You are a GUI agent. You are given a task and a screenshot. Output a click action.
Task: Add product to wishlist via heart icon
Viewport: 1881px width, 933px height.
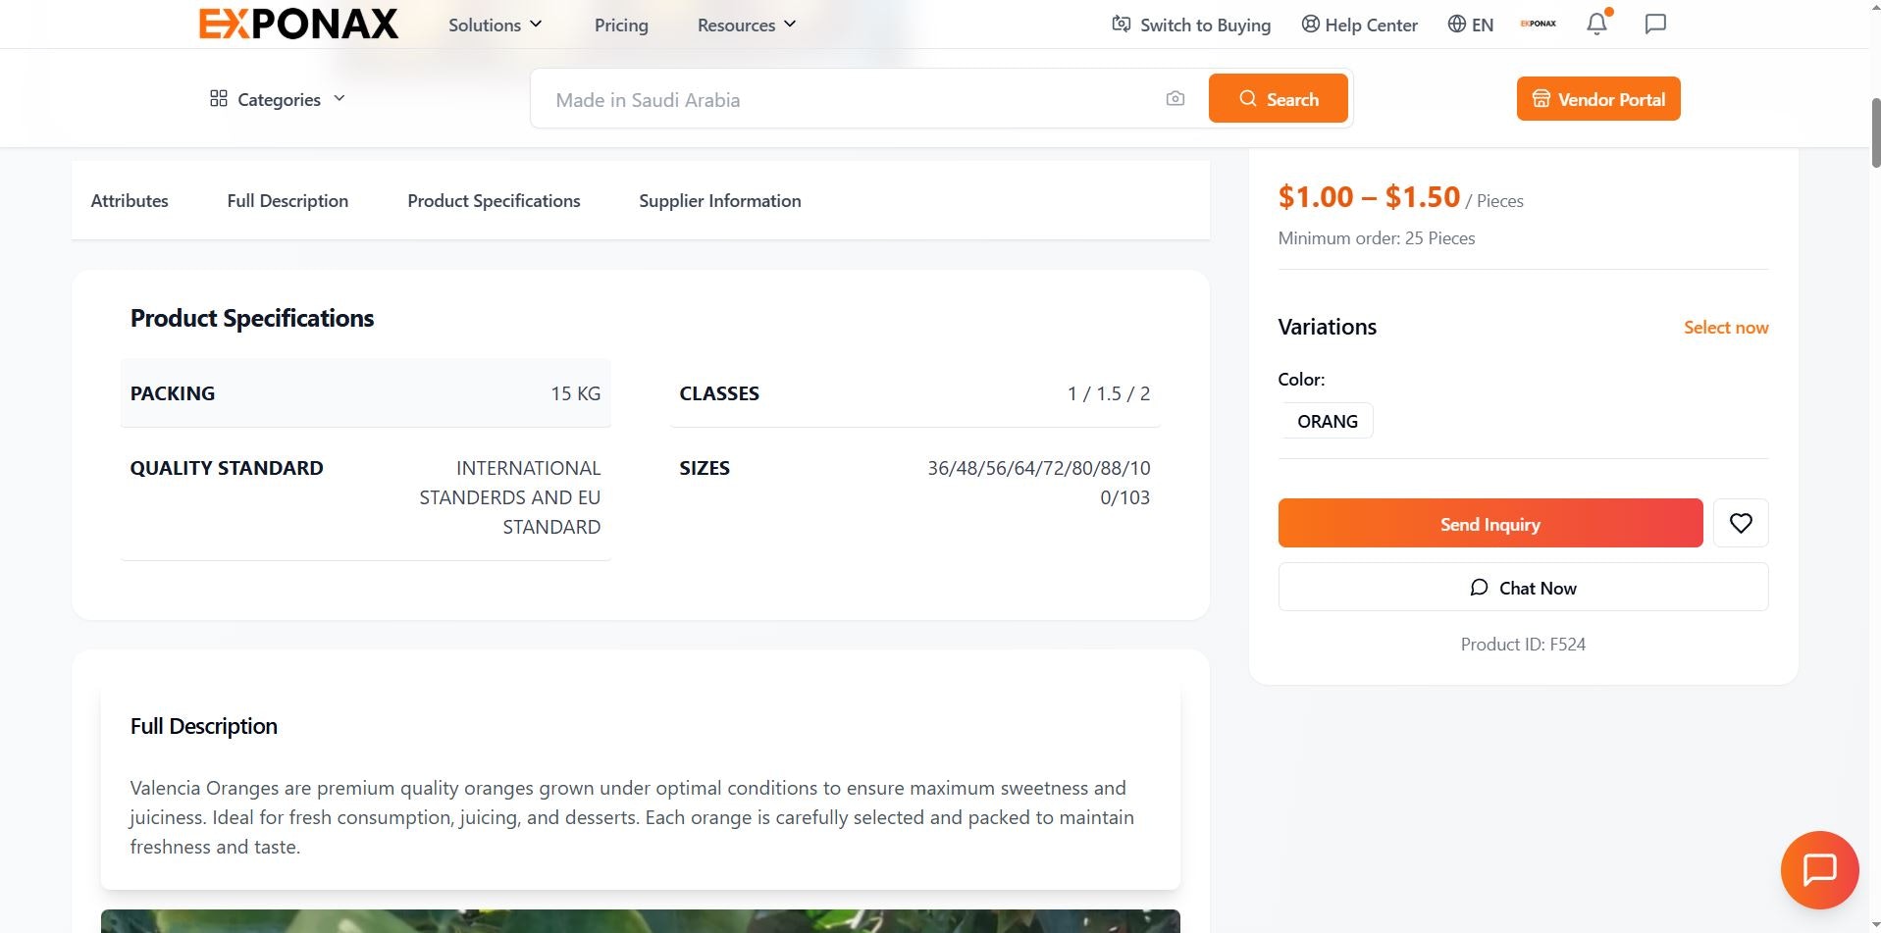[x=1741, y=523]
